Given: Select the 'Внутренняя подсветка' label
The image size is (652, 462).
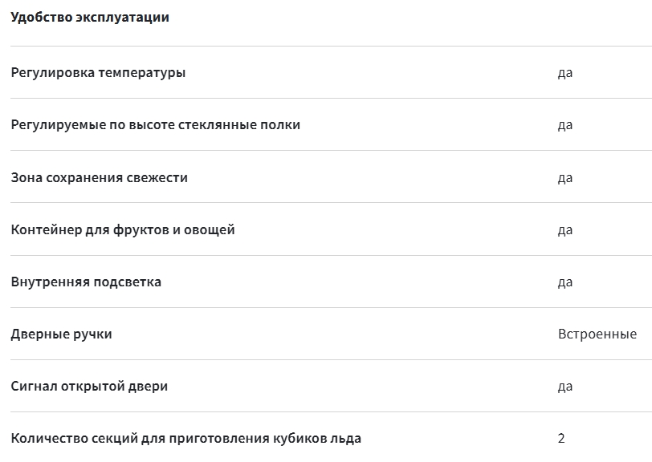Looking at the screenshot, I should (x=86, y=282).
